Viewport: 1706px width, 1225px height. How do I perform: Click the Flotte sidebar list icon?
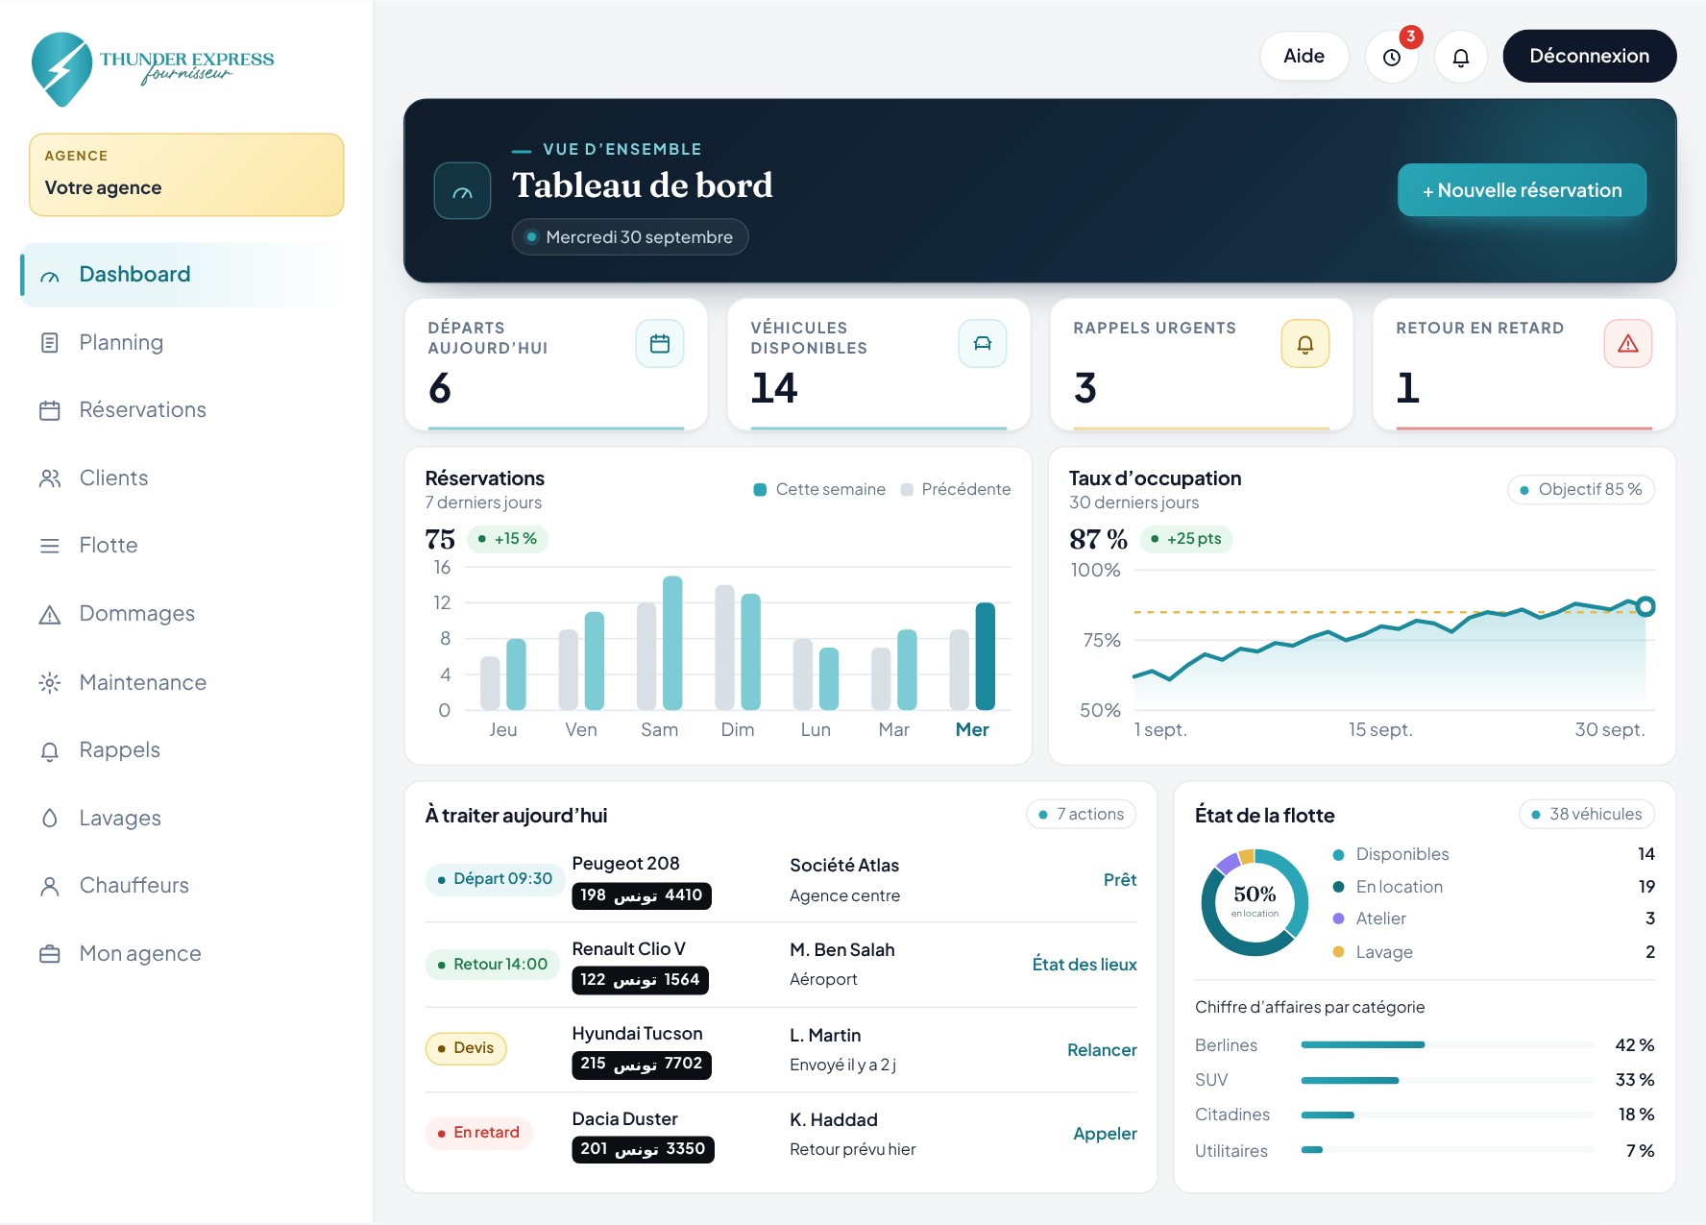[50, 546]
